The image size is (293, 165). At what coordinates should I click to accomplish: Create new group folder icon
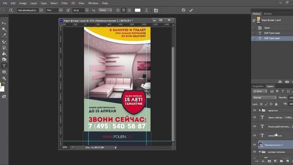[282, 161]
